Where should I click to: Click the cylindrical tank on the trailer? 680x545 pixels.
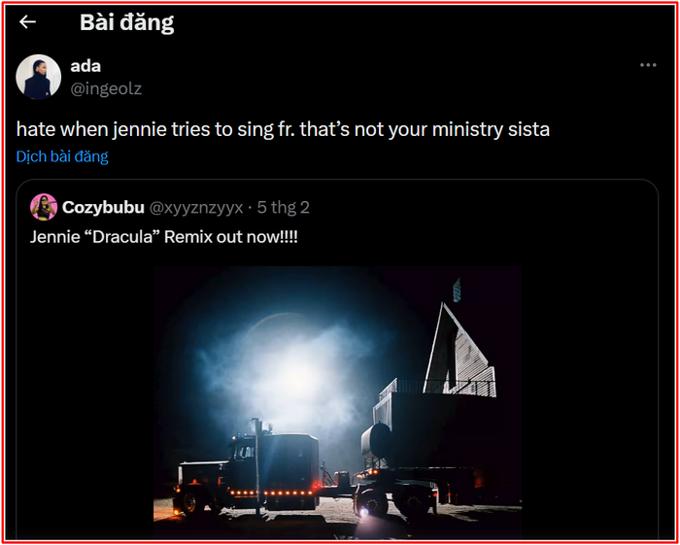[377, 441]
